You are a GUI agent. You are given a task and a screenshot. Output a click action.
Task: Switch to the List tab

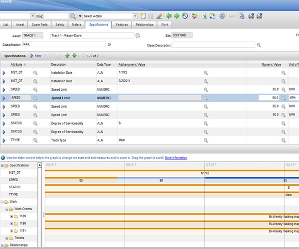coord(5,24)
